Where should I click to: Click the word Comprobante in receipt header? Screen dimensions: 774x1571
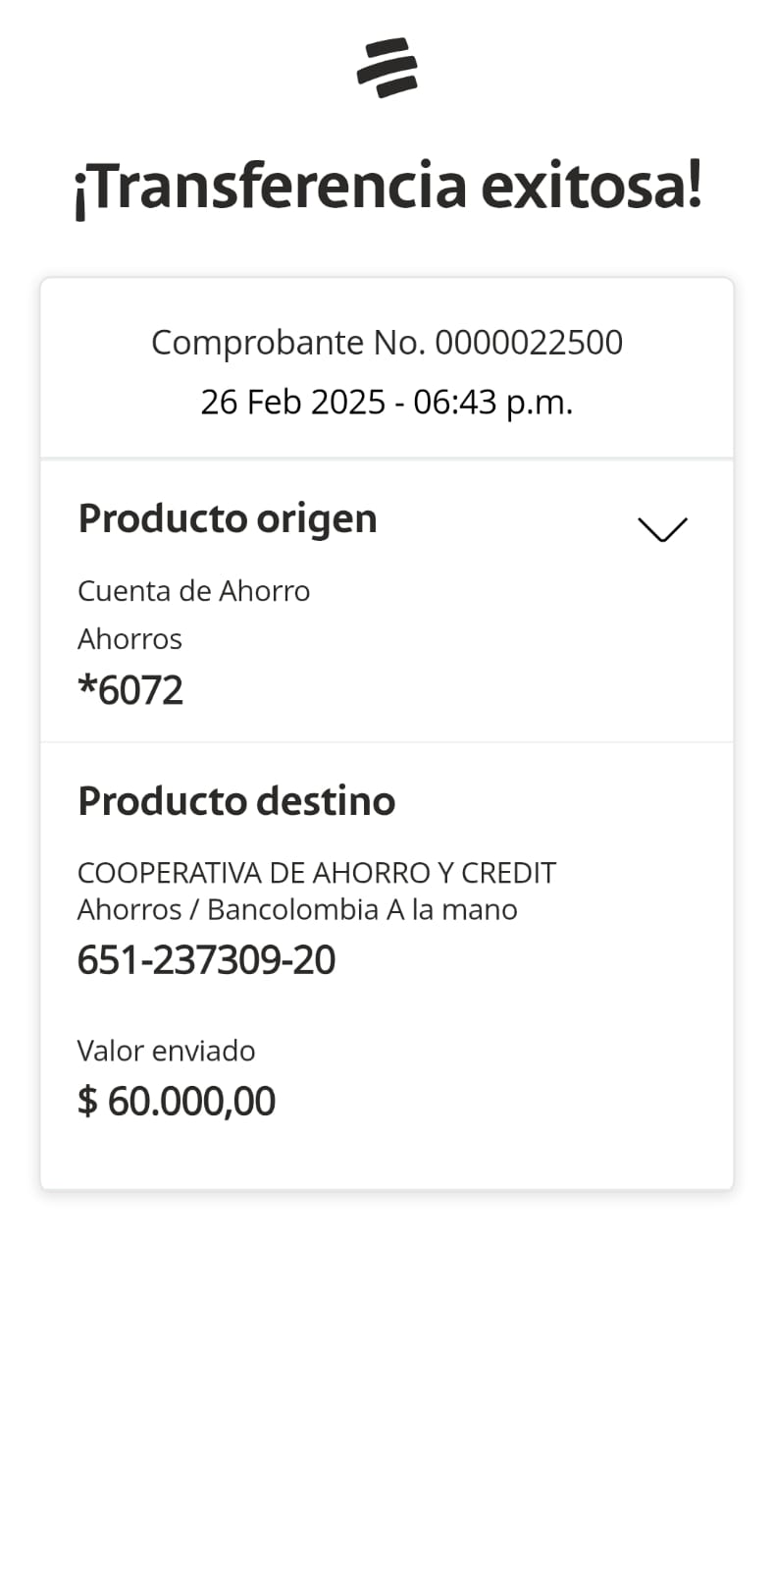(257, 343)
